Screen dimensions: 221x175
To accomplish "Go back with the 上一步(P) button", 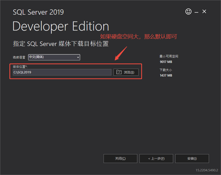I will click(x=156, y=159).
